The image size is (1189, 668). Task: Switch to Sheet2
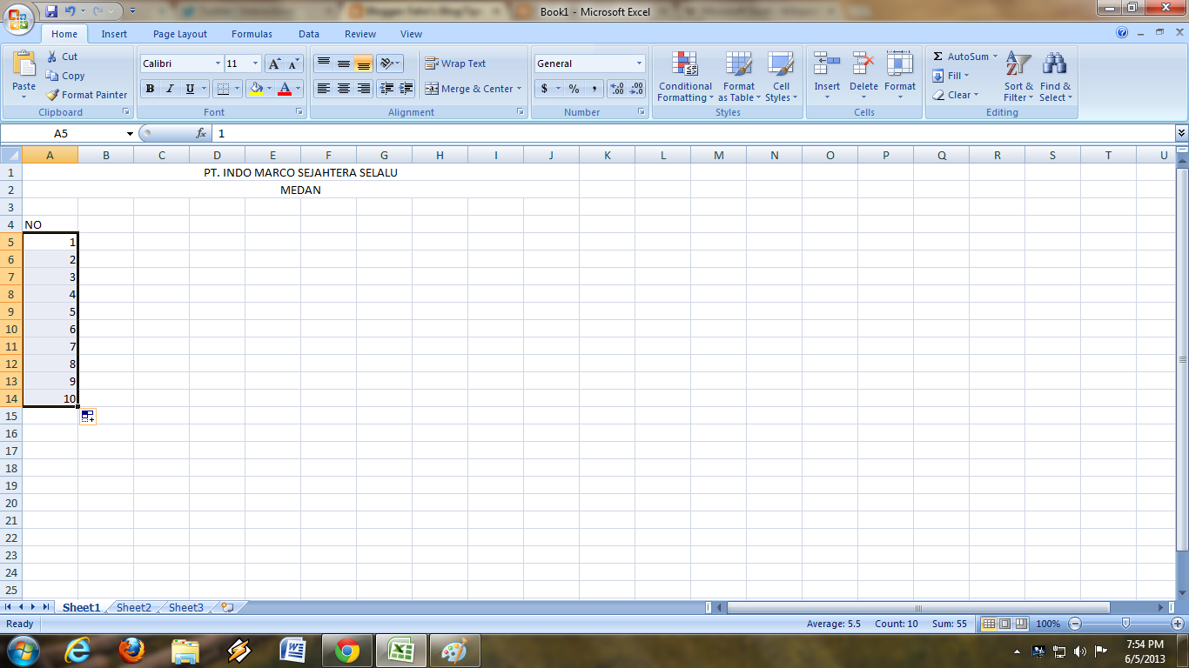(132, 607)
